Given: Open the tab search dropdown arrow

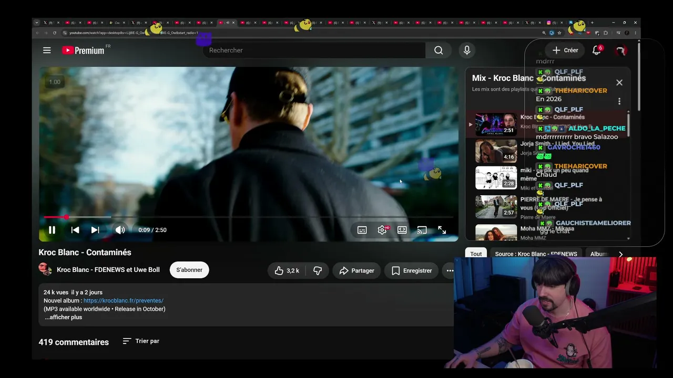Looking at the screenshot, I should coord(37,23).
